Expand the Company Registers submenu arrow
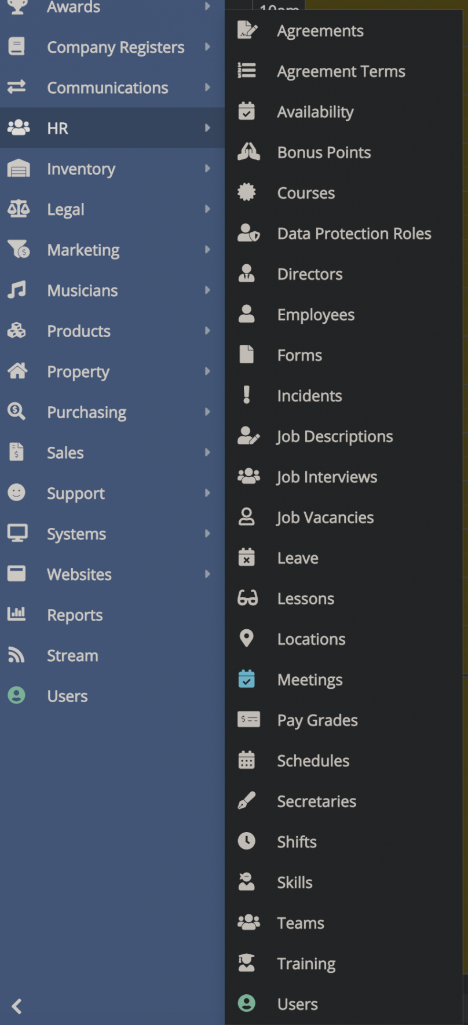This screenshot has height=1025, width=468. point(207,47)
